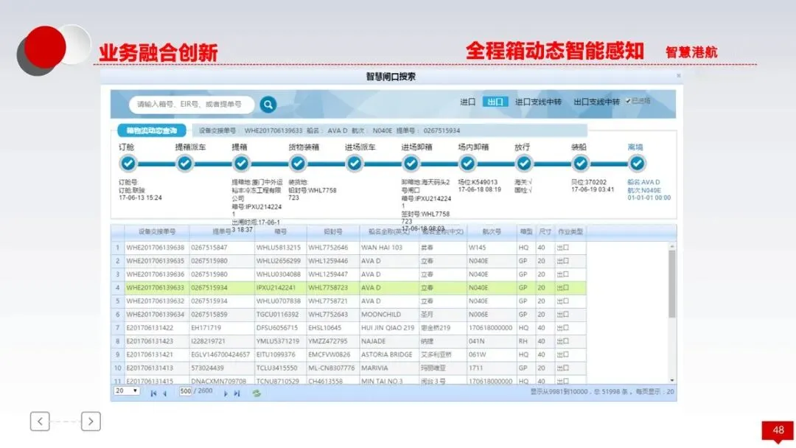Screen dimensions: 796x448
Task: Select row WHE201706139632
Action: coord(349,301)
